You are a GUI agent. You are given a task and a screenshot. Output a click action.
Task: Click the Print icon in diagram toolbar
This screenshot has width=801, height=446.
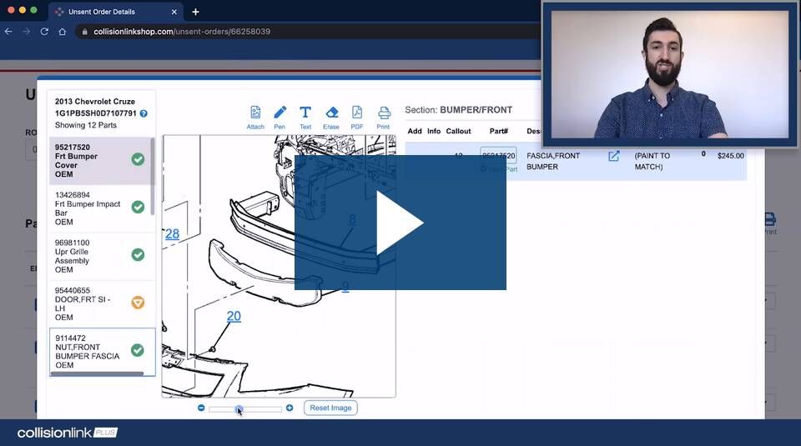(x=384, y=113)
